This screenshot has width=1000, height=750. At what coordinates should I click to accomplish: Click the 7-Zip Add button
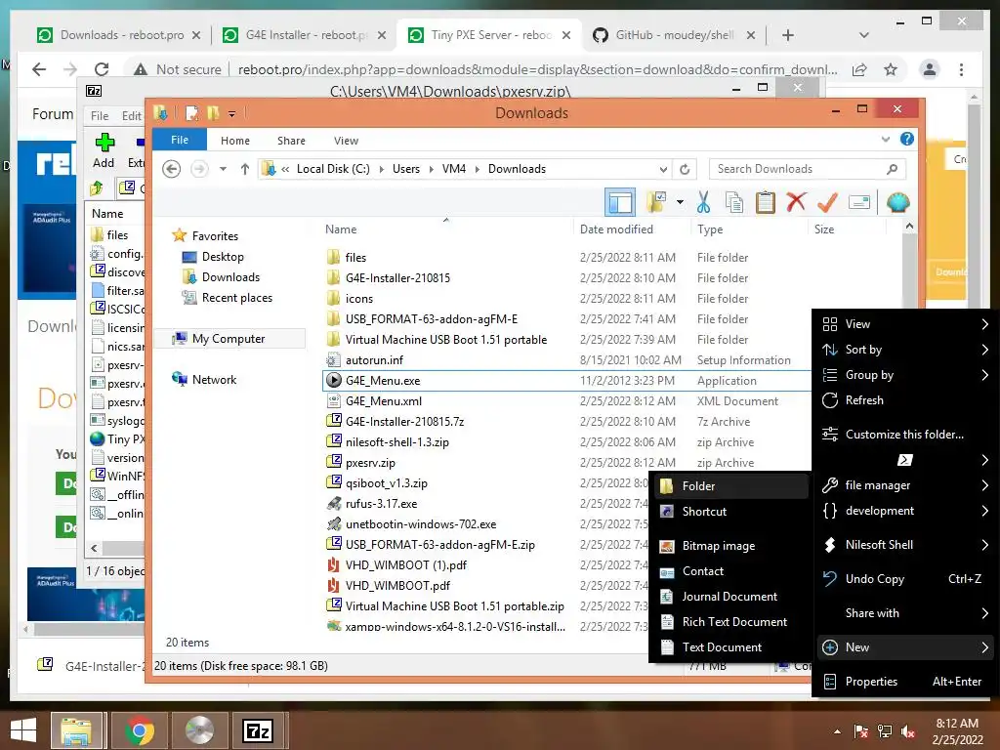(104, 151)
